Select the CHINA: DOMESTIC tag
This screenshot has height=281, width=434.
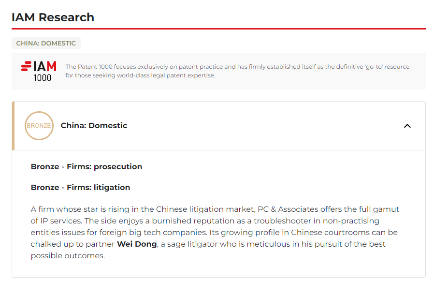point(46,43)
